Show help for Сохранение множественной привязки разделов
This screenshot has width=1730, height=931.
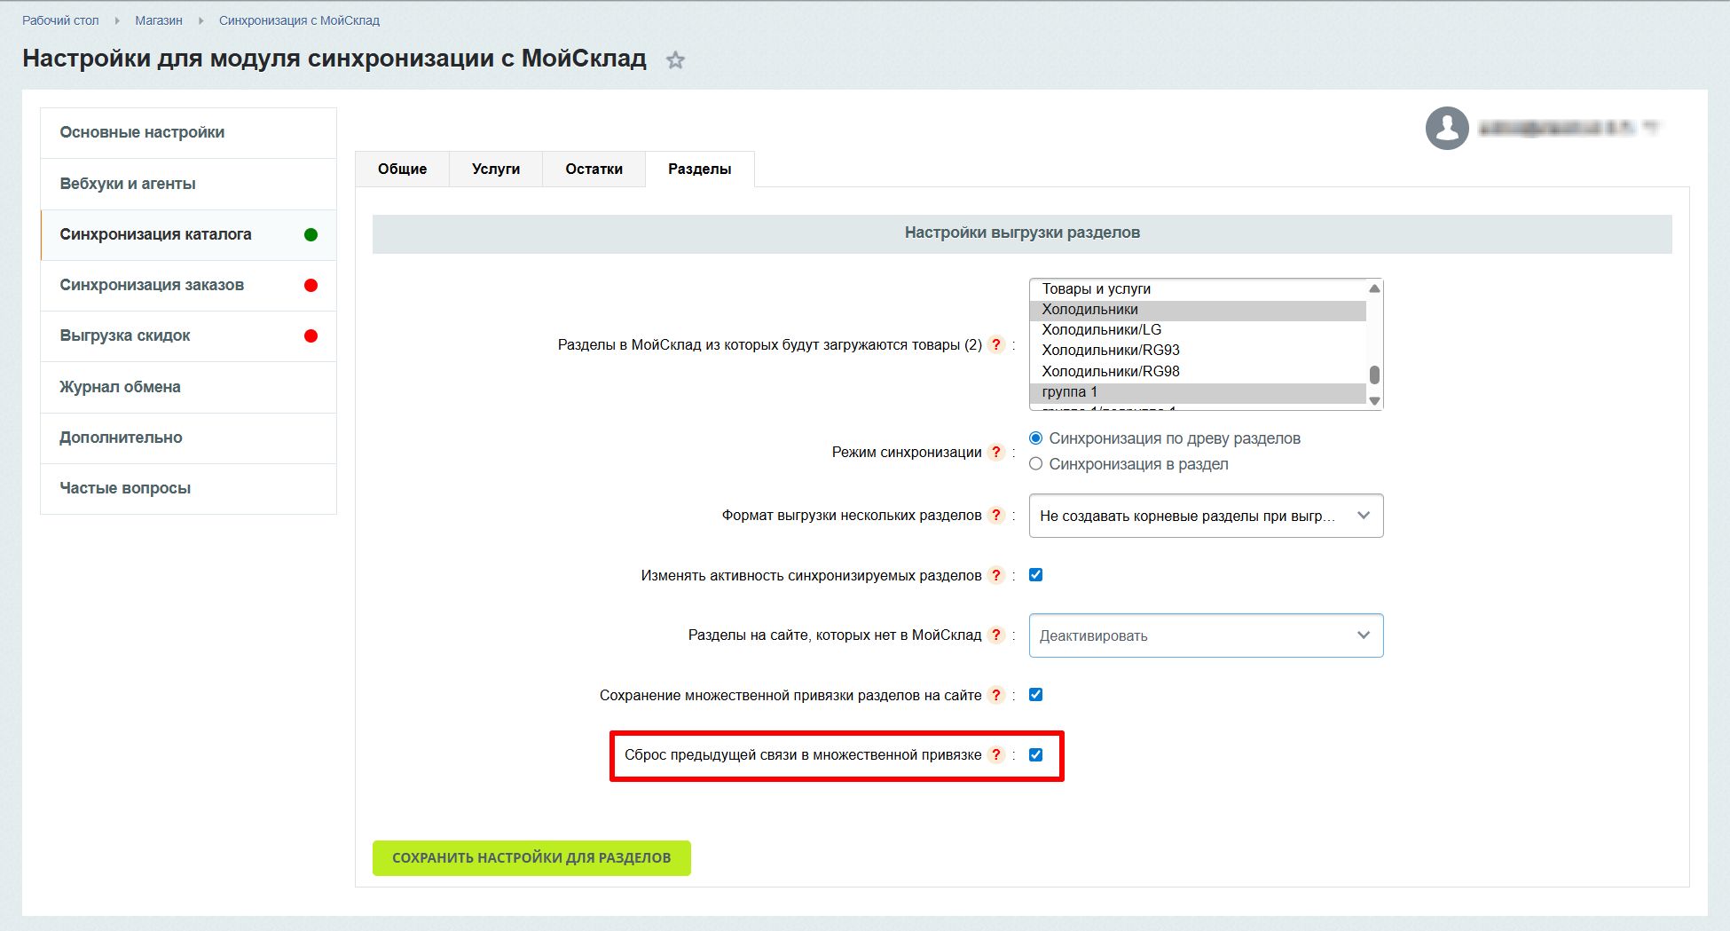(x=996, y=695)
